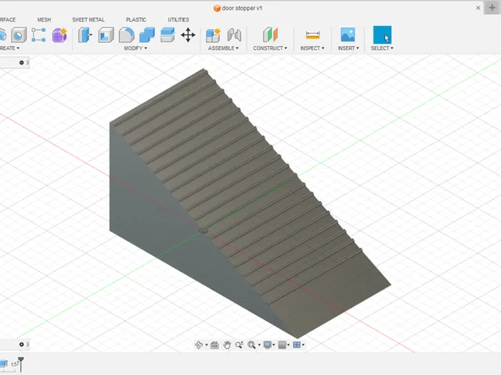Screen dimensions: 501x375
Task: Switch to the UTILITIES tab
Action: tap(178, 20)
